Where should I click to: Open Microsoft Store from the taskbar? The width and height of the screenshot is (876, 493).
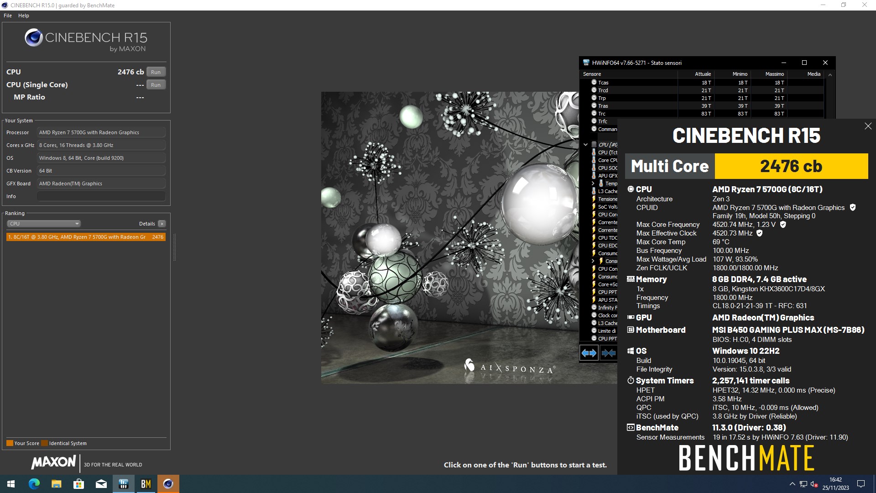click(78, 484)
